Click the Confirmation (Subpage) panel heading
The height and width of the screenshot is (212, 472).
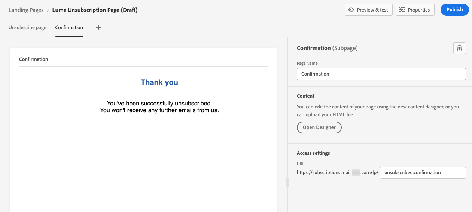pyautogui.click(x=327, y=48)
